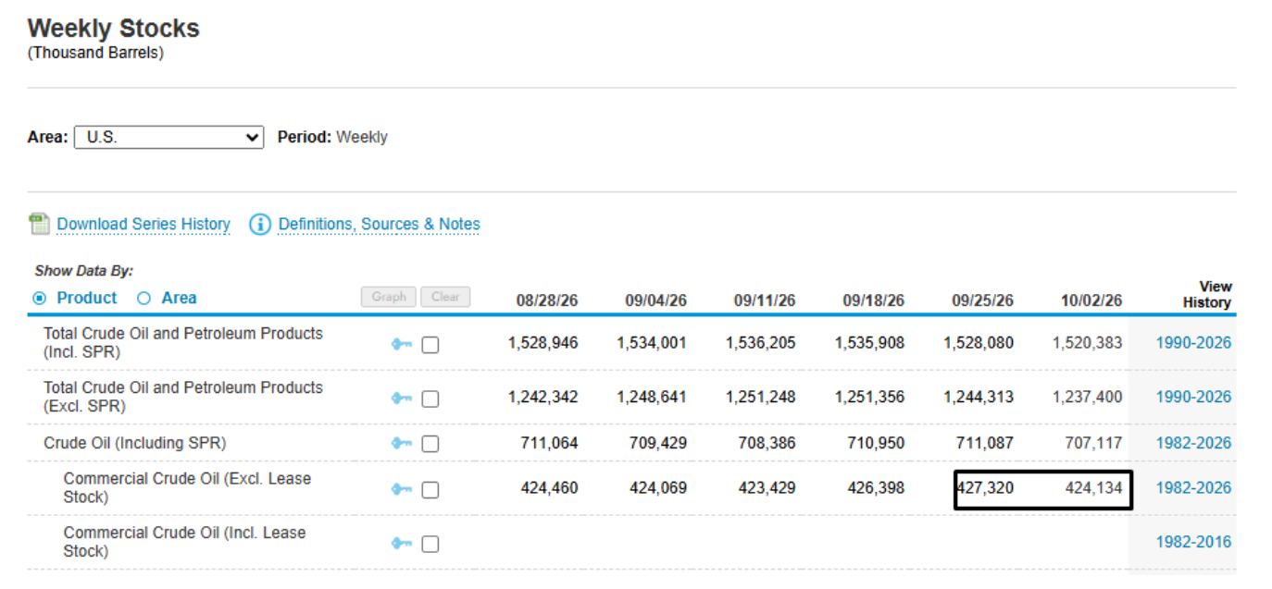Image resolution: width=1272 pixels, height=589 pixels.
Task: Click the value 1,520,383
Action: [1088, 343]
